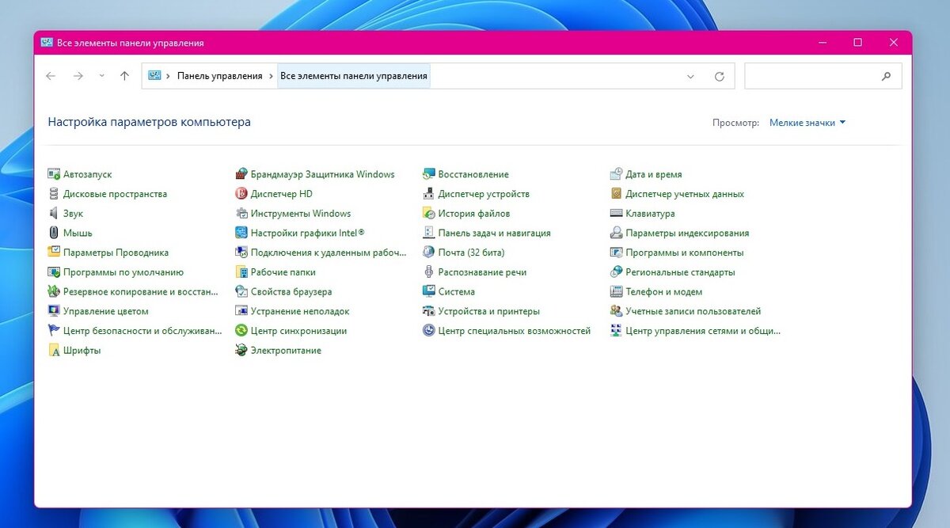
Task: Click the Телефон и модем icon
Action: point(617,292)
